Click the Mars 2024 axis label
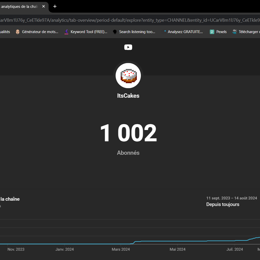This screenshot has height=260, width=260. [x=121, y=249]
